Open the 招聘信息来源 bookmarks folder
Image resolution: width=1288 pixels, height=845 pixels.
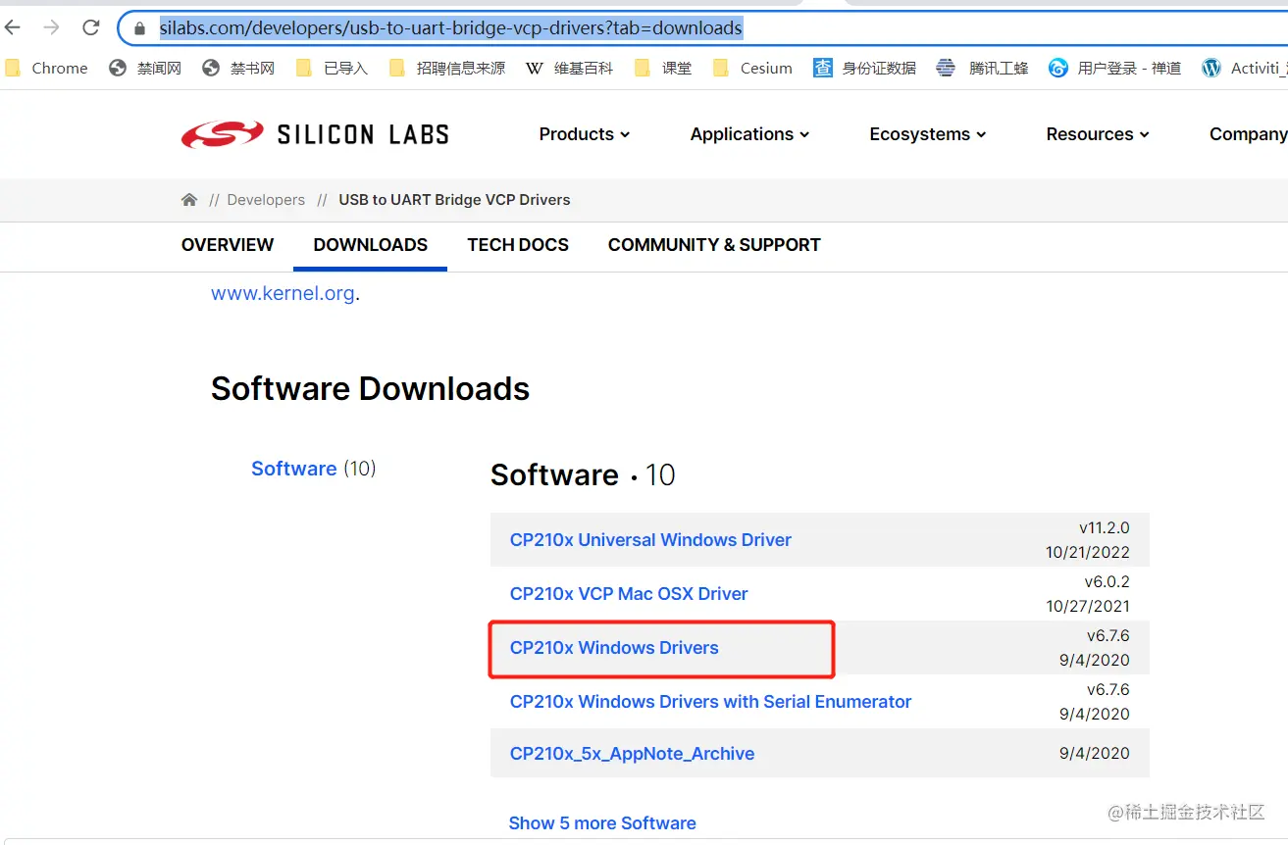pos(447,68)
